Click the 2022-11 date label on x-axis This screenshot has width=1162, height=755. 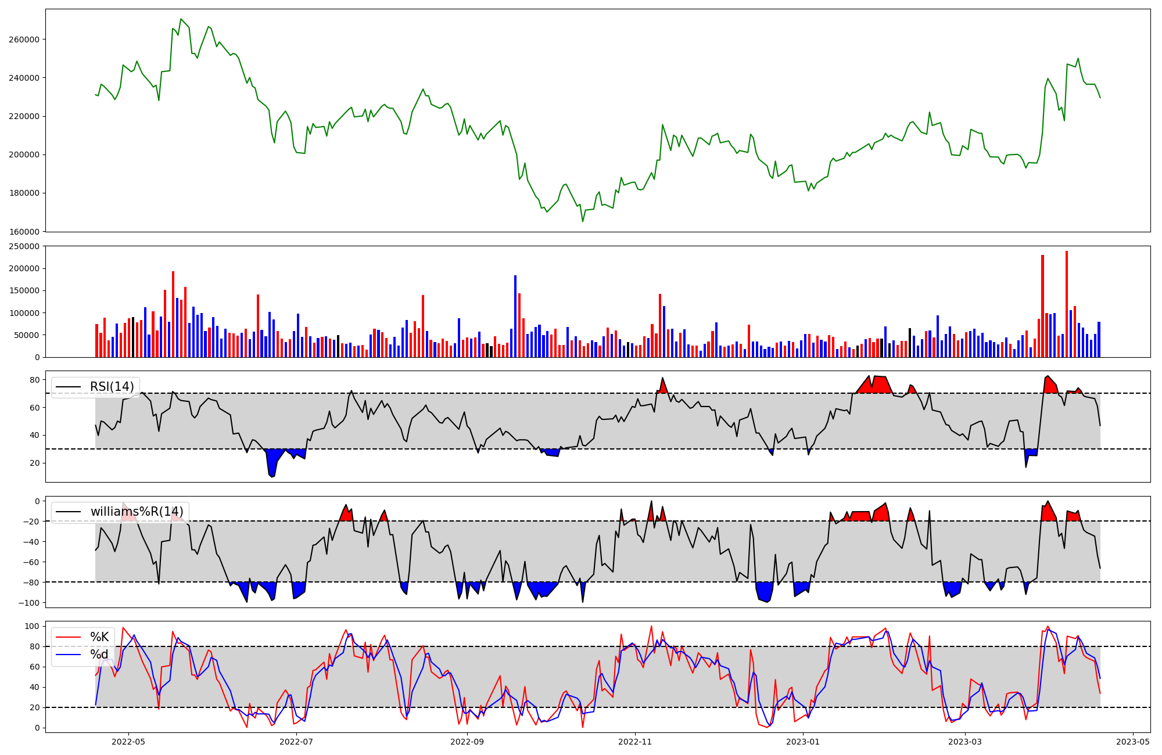coord(635,742)
